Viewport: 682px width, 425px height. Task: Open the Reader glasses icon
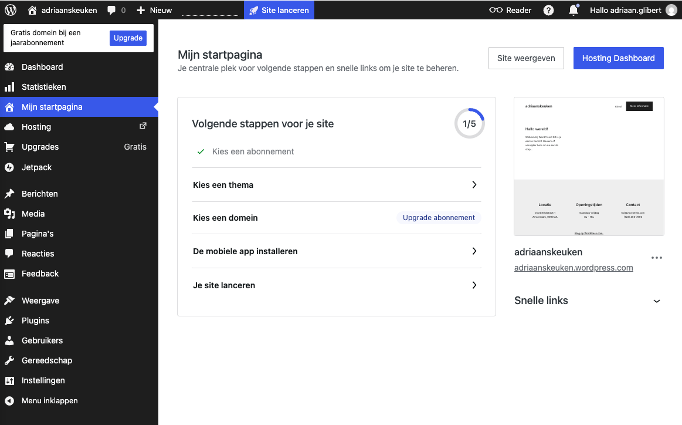tap(496, 10)
